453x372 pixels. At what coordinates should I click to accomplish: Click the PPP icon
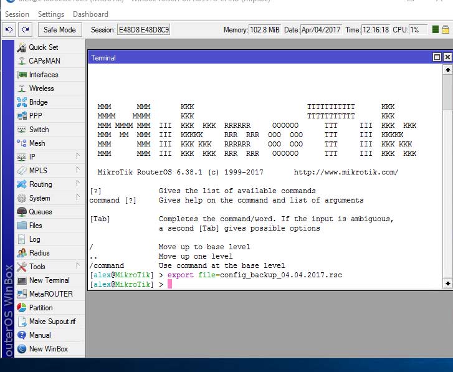tap(22, 116)
